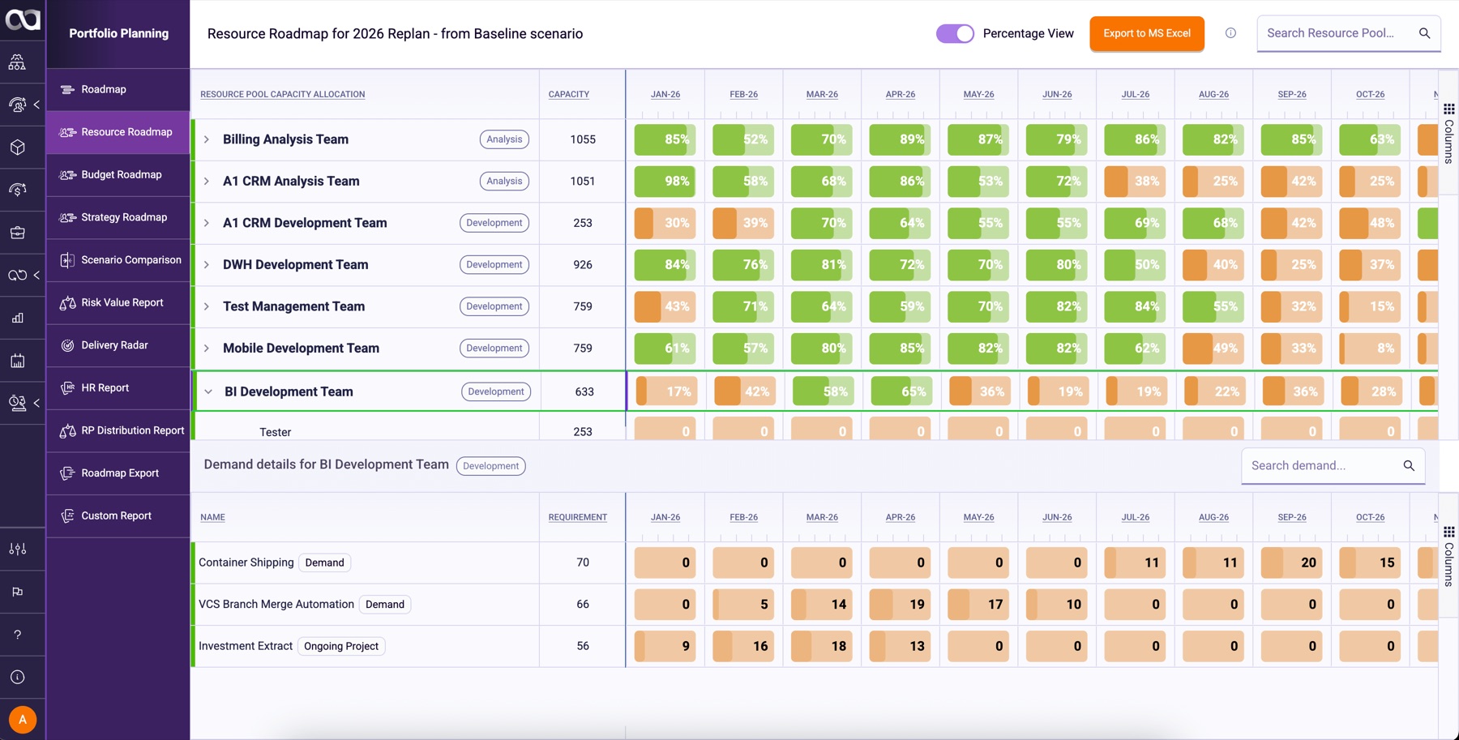Click the search magnifier in Resource Pool field
This screenshot has height=740, width=1459.
(x=1424, y=33)
